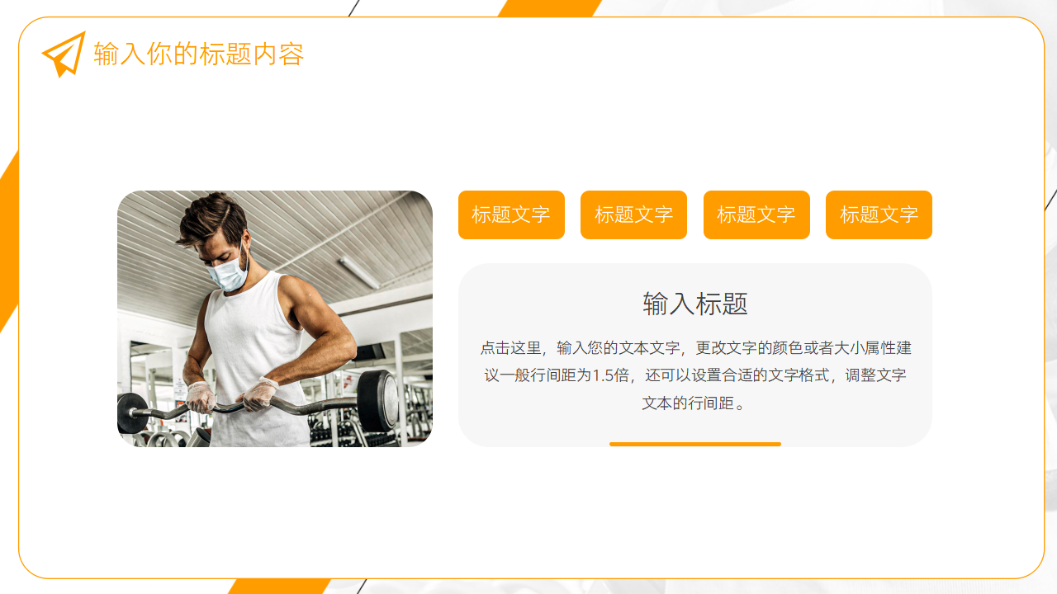Select the slide title 输入你的标题内容
The image size is (1057, 594).
[199, 54]
